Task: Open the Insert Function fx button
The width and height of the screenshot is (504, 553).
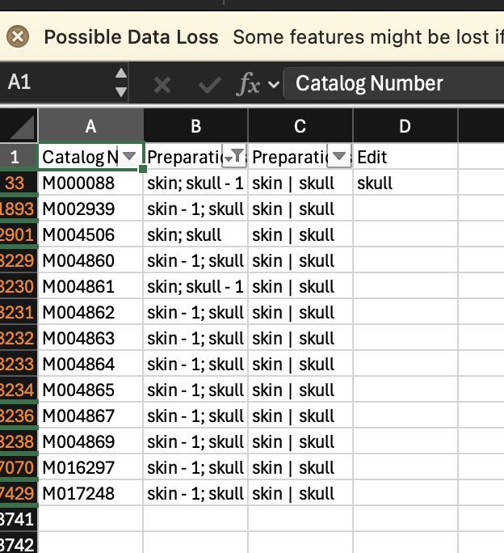Action: 247,84
